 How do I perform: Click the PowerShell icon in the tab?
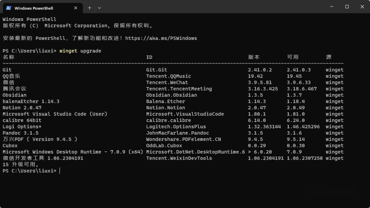pyautogui.click(x=9, y=8)
